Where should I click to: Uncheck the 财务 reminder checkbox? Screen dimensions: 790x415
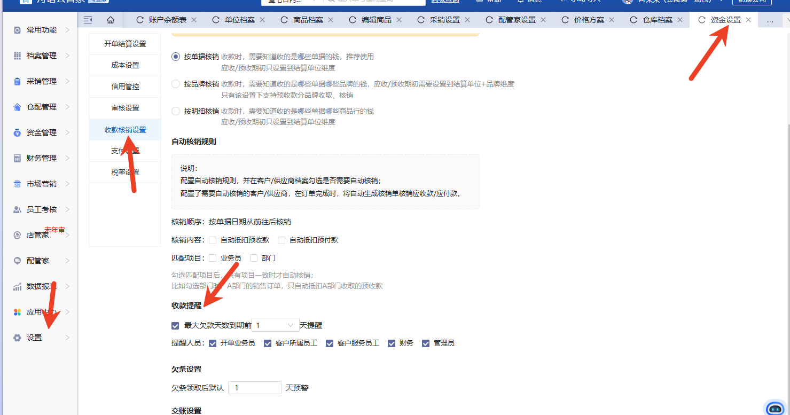(x=392, y=343)
